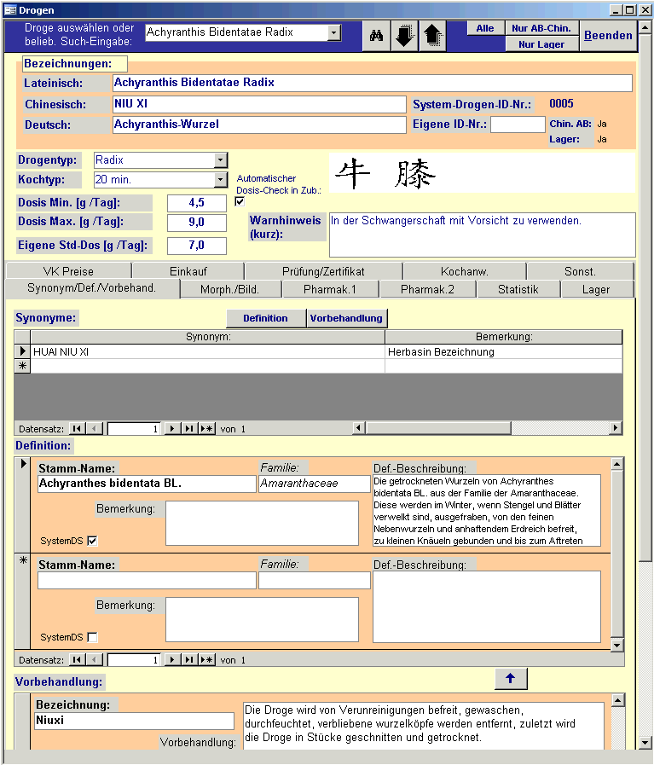Open the VK Preise tab
Screen dimensions: 654x765
coord(68,271)
